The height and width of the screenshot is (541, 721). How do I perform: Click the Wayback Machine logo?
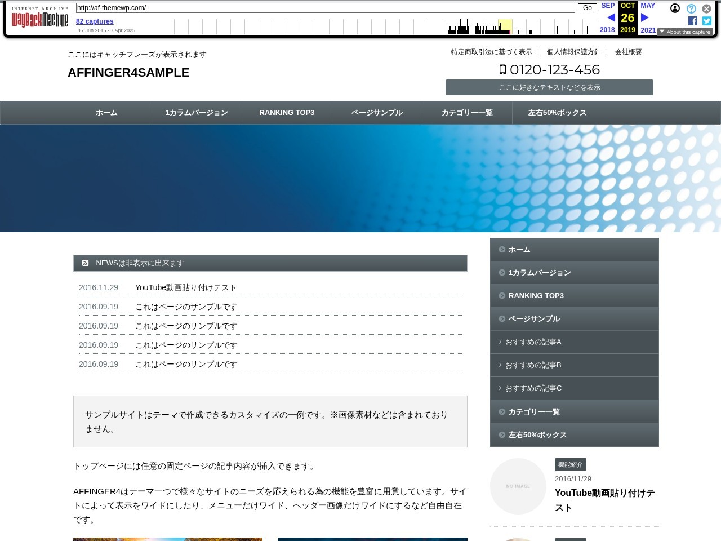click(39, 19)
